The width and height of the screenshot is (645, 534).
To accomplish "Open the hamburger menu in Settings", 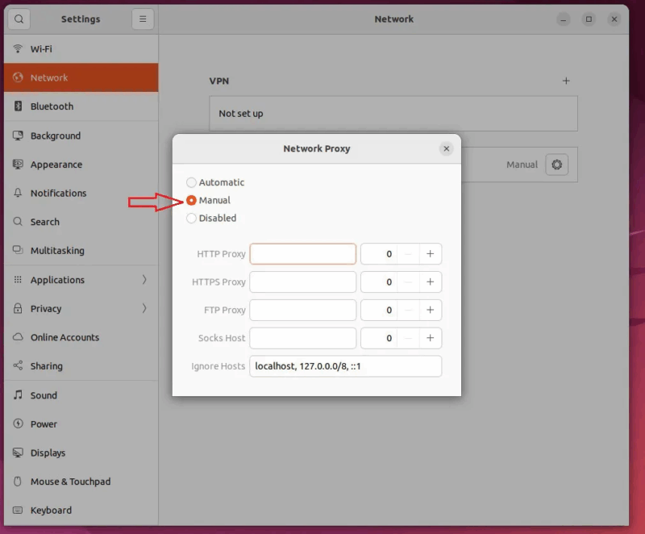I will click(x=143, y=19).
